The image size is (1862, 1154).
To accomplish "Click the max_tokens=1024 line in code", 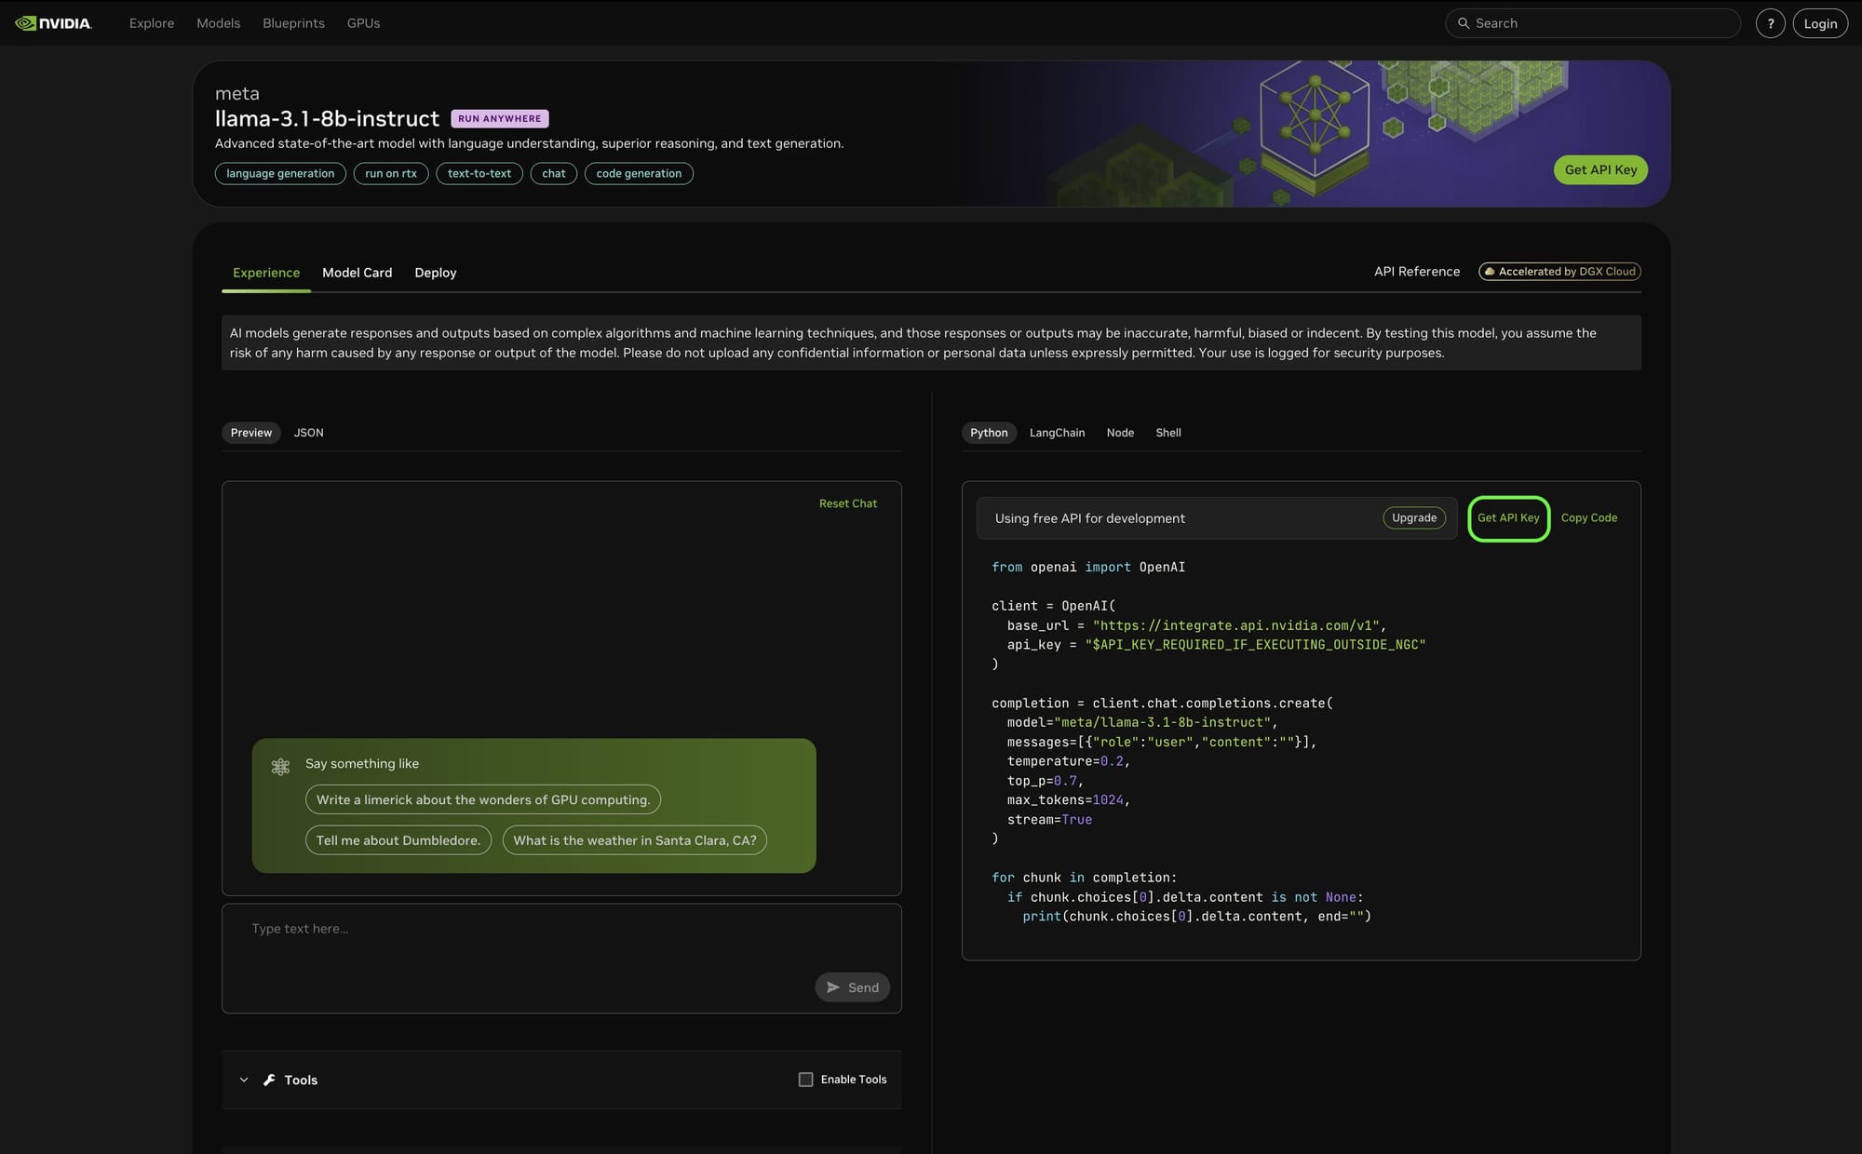I will tap(1069, 800).
